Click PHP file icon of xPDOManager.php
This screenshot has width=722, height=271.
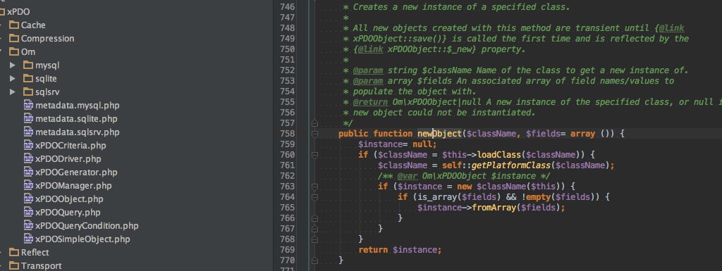(x=28, y=186)
